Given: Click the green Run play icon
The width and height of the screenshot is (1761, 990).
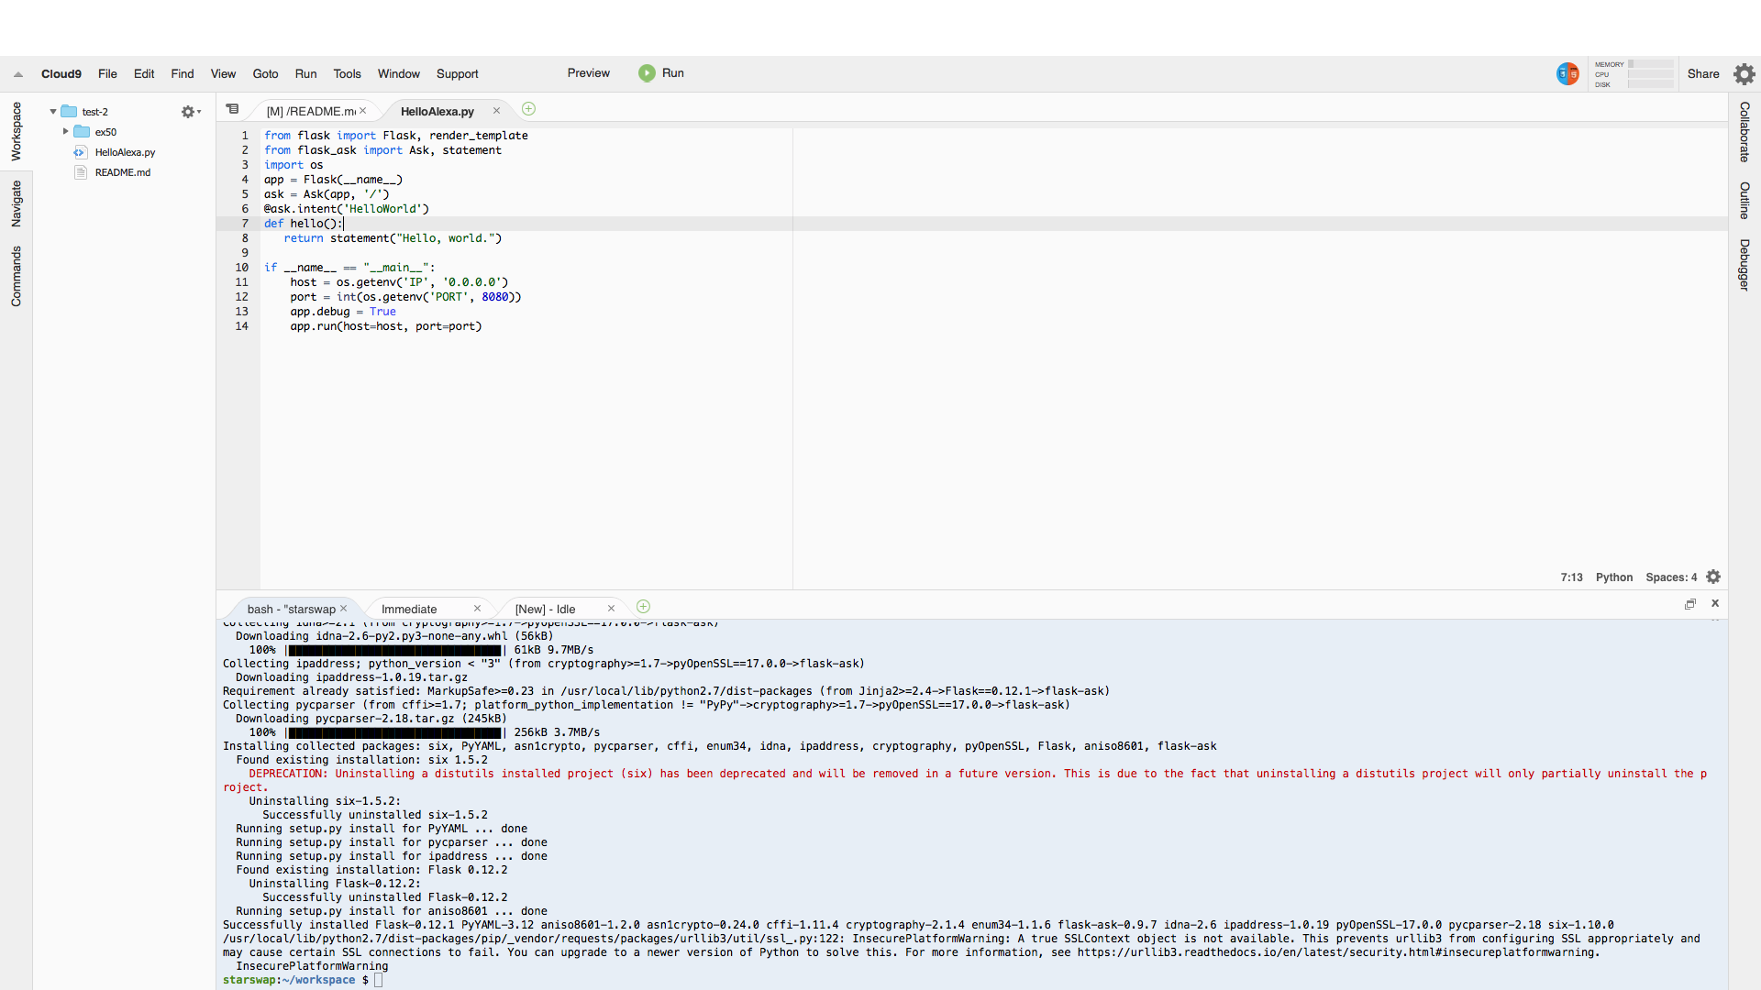Looking at the screenshot, I should click(x=647, y=73).
